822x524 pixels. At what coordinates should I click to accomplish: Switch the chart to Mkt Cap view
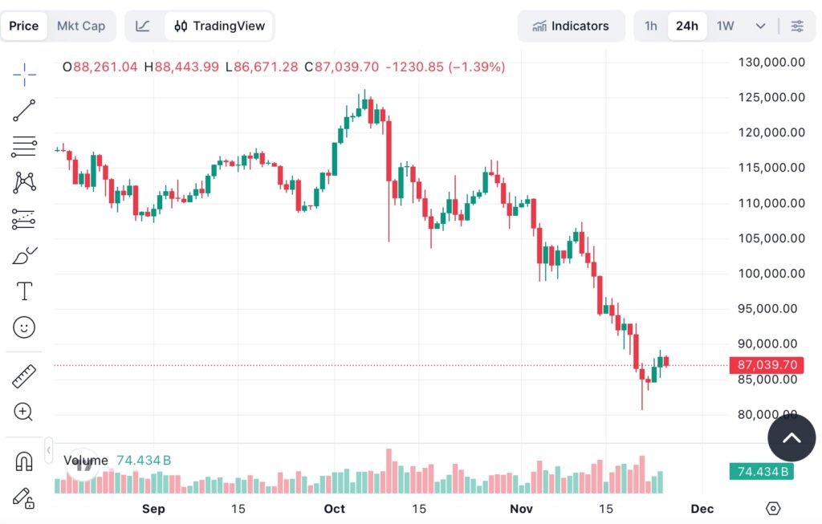click(81, 26)
